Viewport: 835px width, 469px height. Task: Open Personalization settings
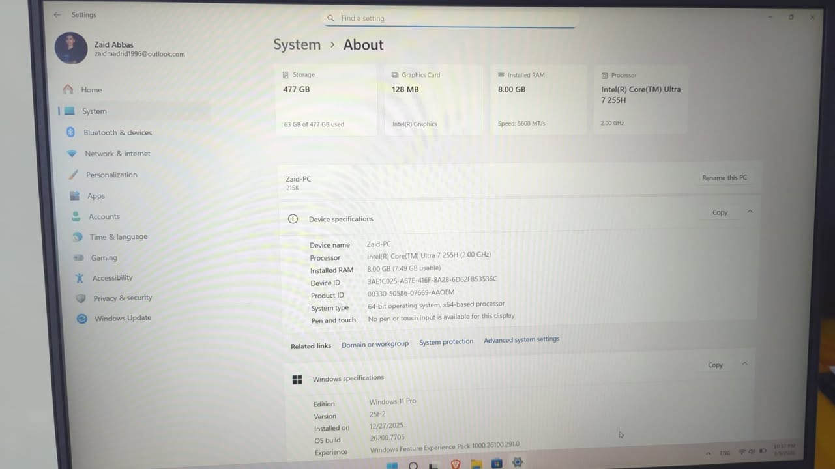tap(111, 175)
